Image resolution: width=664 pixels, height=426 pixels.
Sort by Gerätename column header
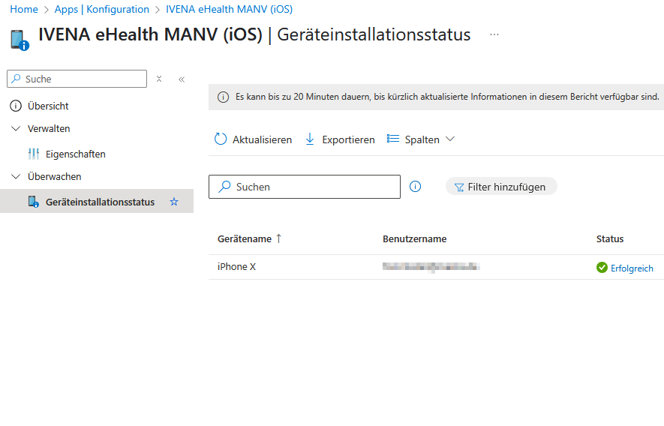coord(245,238)
